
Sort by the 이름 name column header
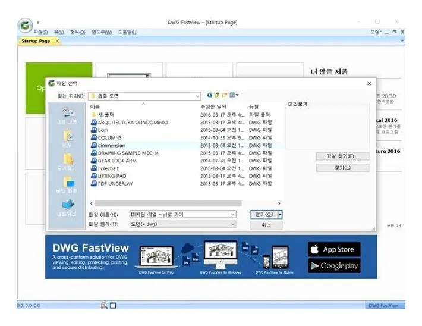[95, 106]
